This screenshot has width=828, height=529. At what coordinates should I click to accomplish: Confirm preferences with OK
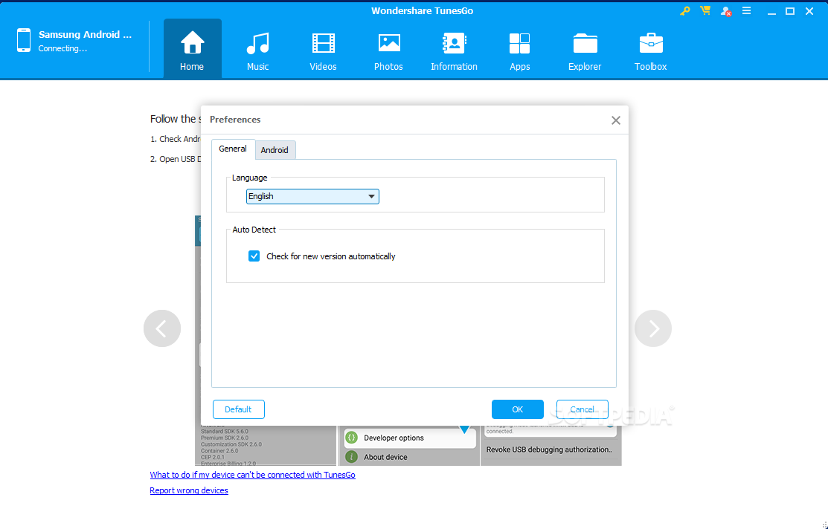518,409
